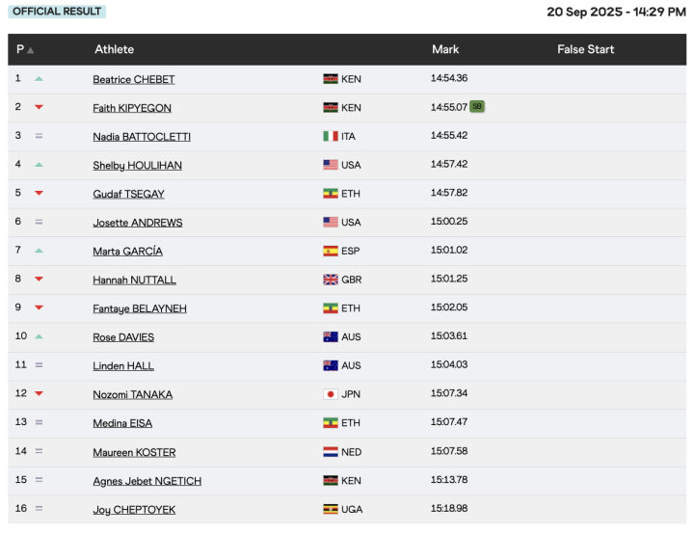Click the False Start column header
Viewport: 694px width, 534px height.
point(585,49)
